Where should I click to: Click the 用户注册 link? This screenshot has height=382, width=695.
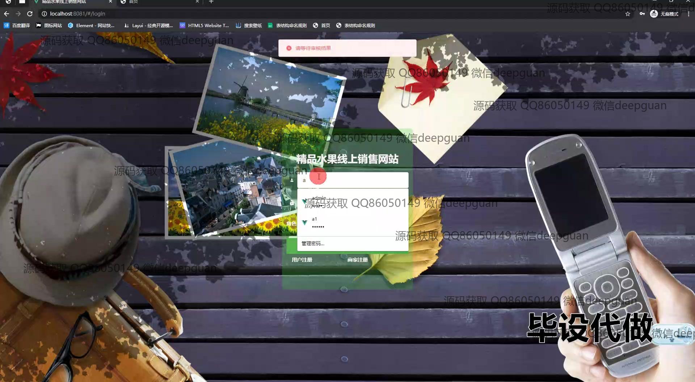(302, 260)
